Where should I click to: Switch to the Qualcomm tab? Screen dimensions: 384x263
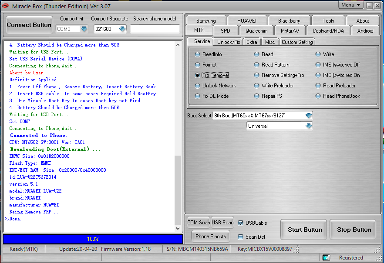click(256, 30)
